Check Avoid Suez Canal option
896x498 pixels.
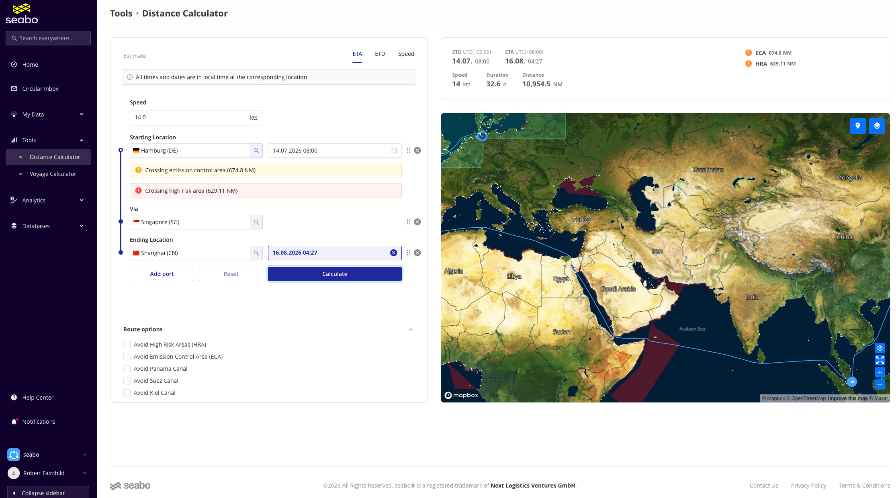127,381
